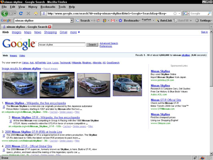Expand the Google Toolbar search box dropdown
213x160 pixels.
(x=72, y=20)
